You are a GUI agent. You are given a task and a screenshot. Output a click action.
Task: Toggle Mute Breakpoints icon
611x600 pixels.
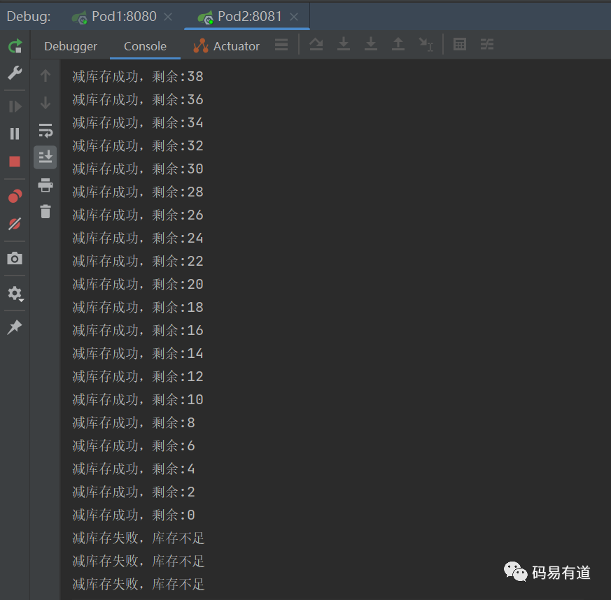(x=15, y=224)
